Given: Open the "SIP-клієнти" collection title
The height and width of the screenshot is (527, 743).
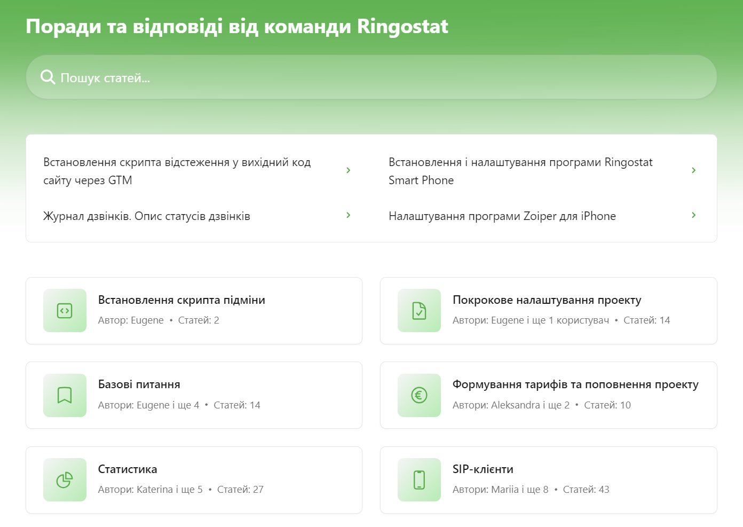Looking at the screenshot, I should click(483, 469).
